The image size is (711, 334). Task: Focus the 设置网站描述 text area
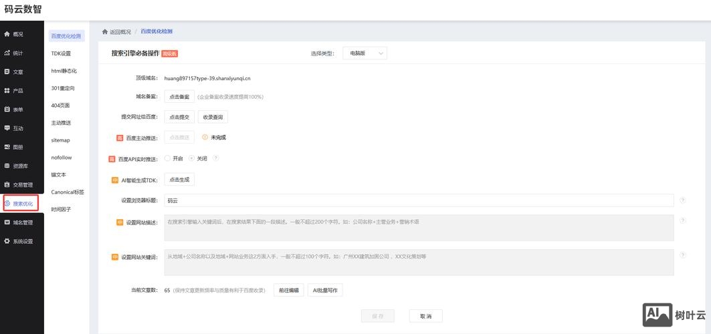(x=419, y=228)
